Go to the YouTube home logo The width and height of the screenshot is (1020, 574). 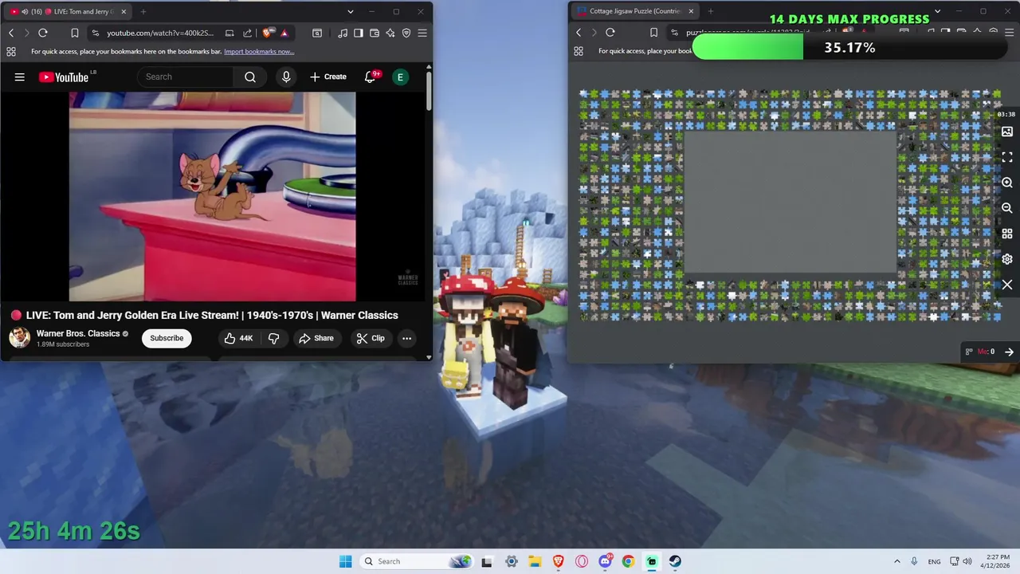point(64,77)
